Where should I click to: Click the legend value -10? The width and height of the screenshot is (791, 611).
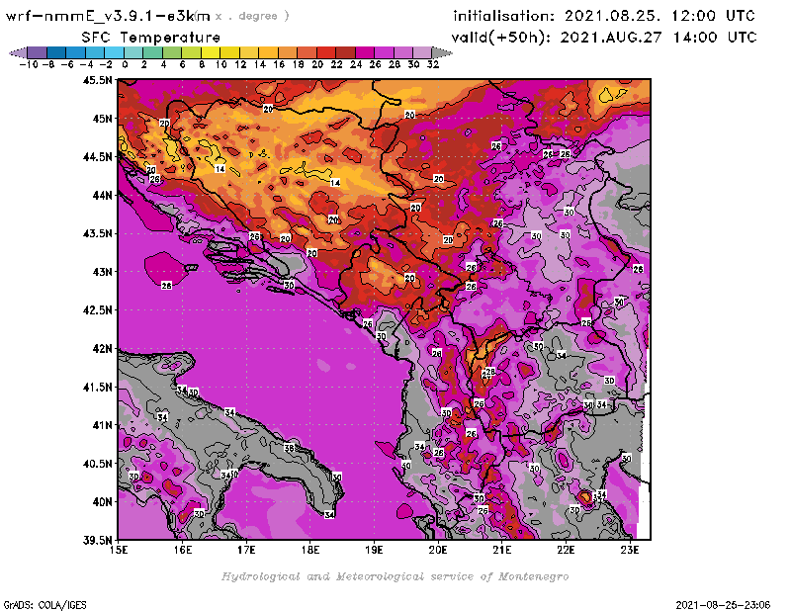pos(29,64)
